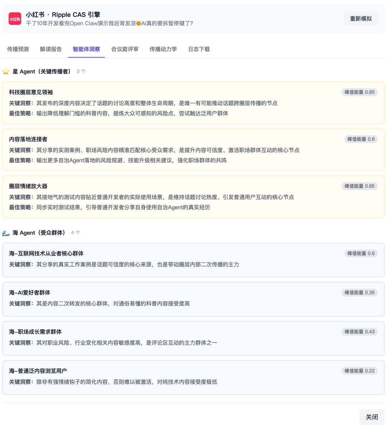388x429 pixels.
Task: Click the 峰值能量 0.22 badge
Action: point(359,371)
